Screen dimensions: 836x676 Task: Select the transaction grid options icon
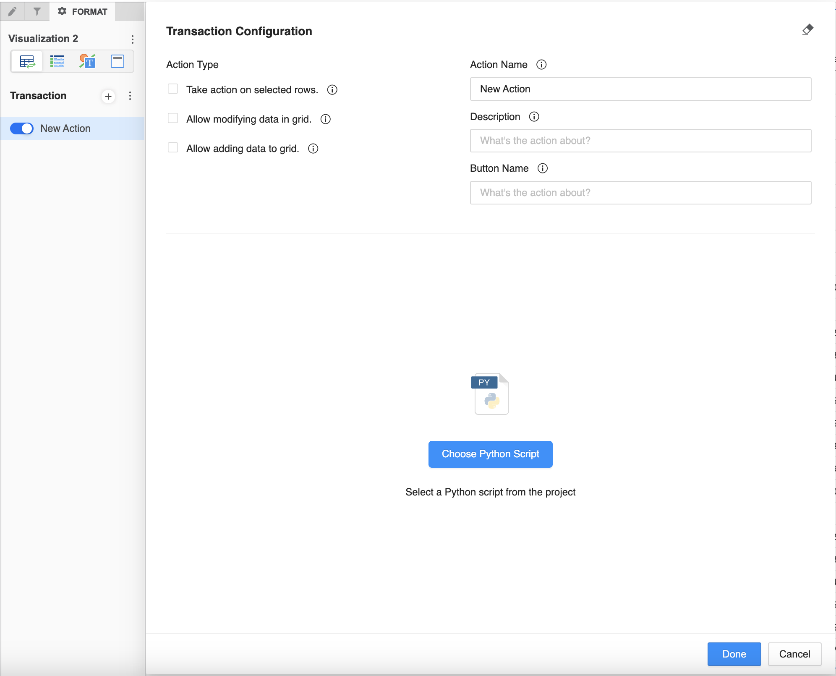27,62
